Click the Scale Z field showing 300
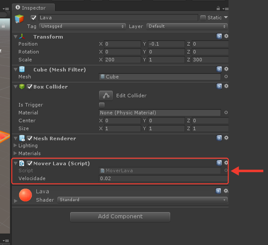Screen dimensions: 268x245 [210, 60]
